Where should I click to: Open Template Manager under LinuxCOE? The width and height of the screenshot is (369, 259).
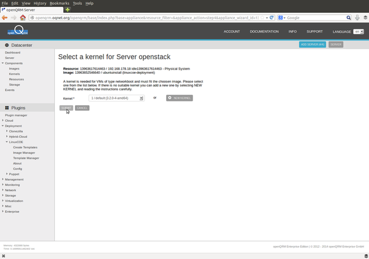click(x=26, y=158)
